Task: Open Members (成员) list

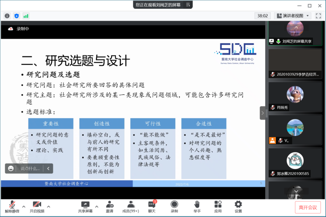Action: [x=130, y=206]
